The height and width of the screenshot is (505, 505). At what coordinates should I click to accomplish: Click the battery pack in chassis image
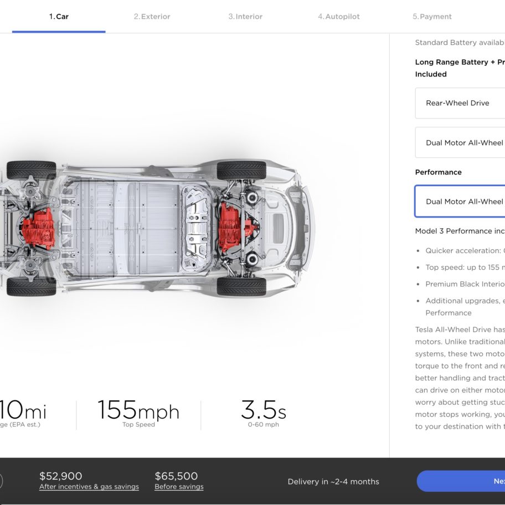coord(129,228)
